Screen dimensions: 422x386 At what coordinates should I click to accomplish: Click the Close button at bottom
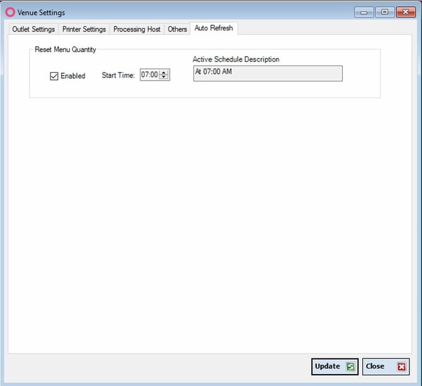385,366
